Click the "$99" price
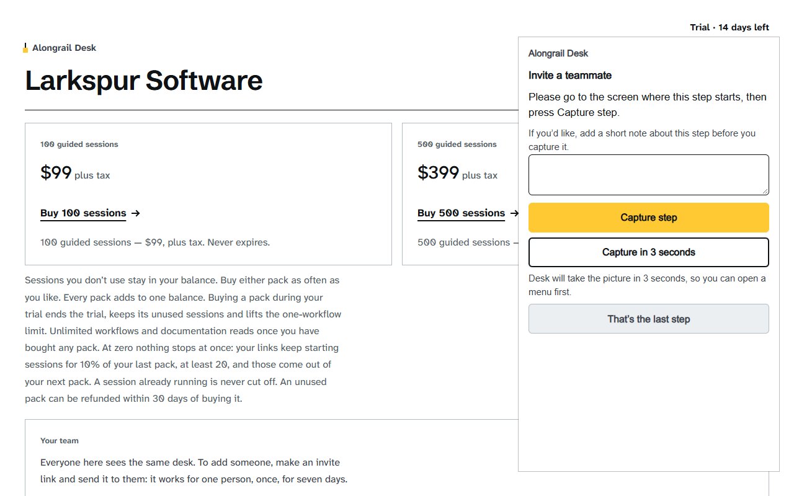 tap(56, 172)
